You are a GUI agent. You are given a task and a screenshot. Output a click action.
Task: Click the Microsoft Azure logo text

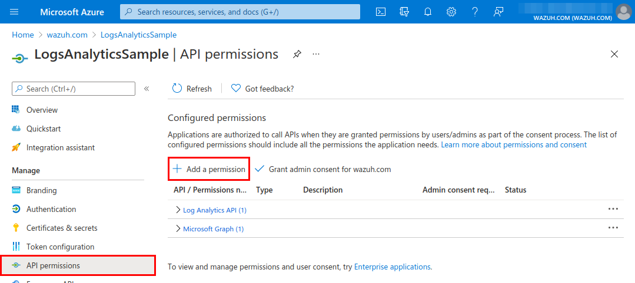(x=72, y=12)
